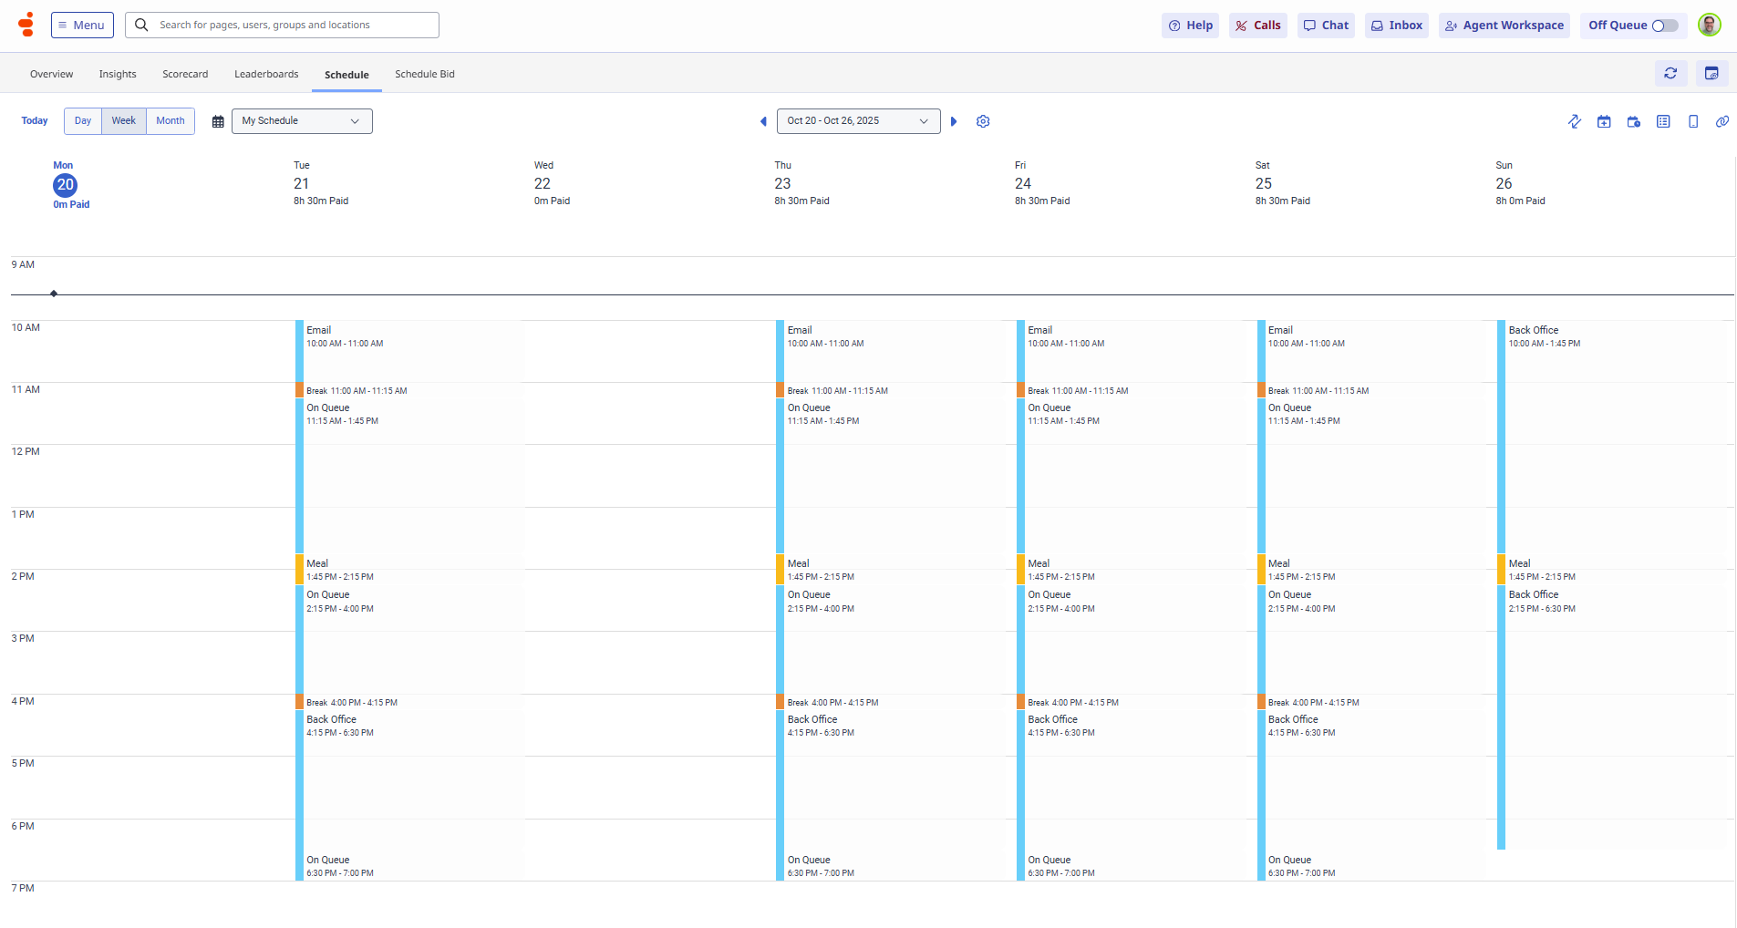Click the current time marker diamond
Viewport: 1737px width, 928px height.
click(54, 294)
